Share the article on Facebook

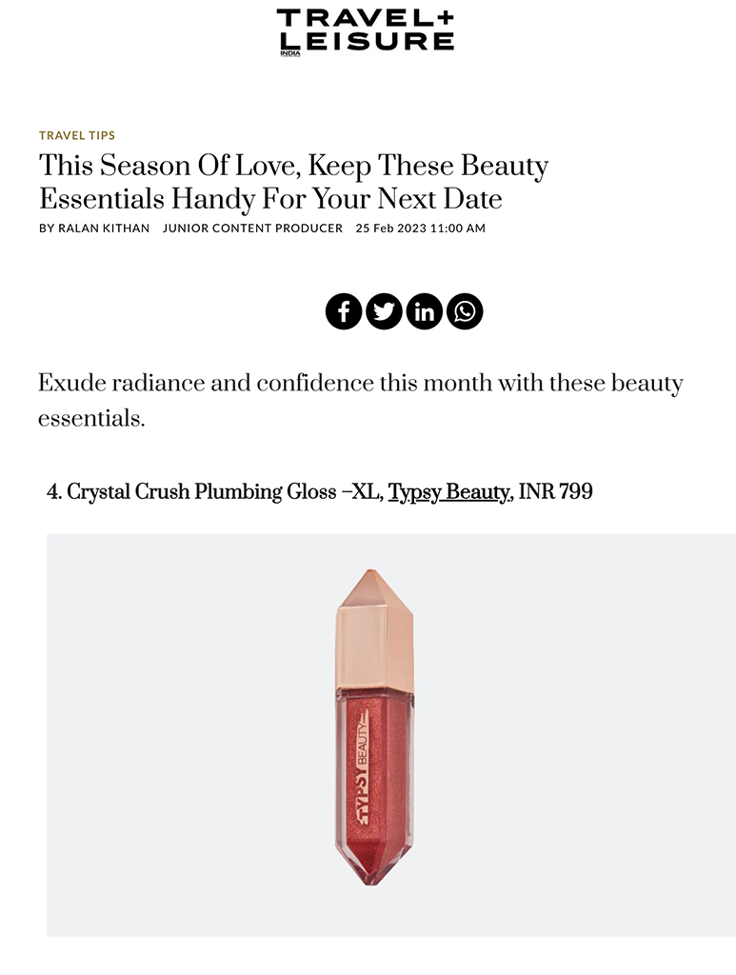[344, 311]
